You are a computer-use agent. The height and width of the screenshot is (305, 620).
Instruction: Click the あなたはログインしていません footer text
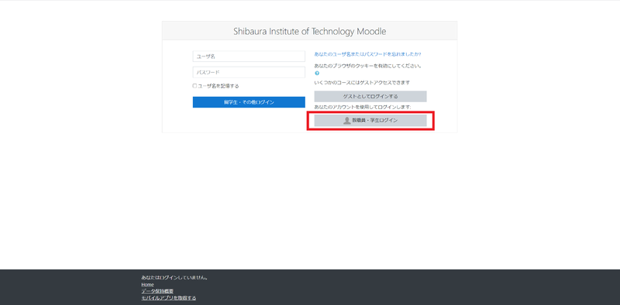[174, 278]
